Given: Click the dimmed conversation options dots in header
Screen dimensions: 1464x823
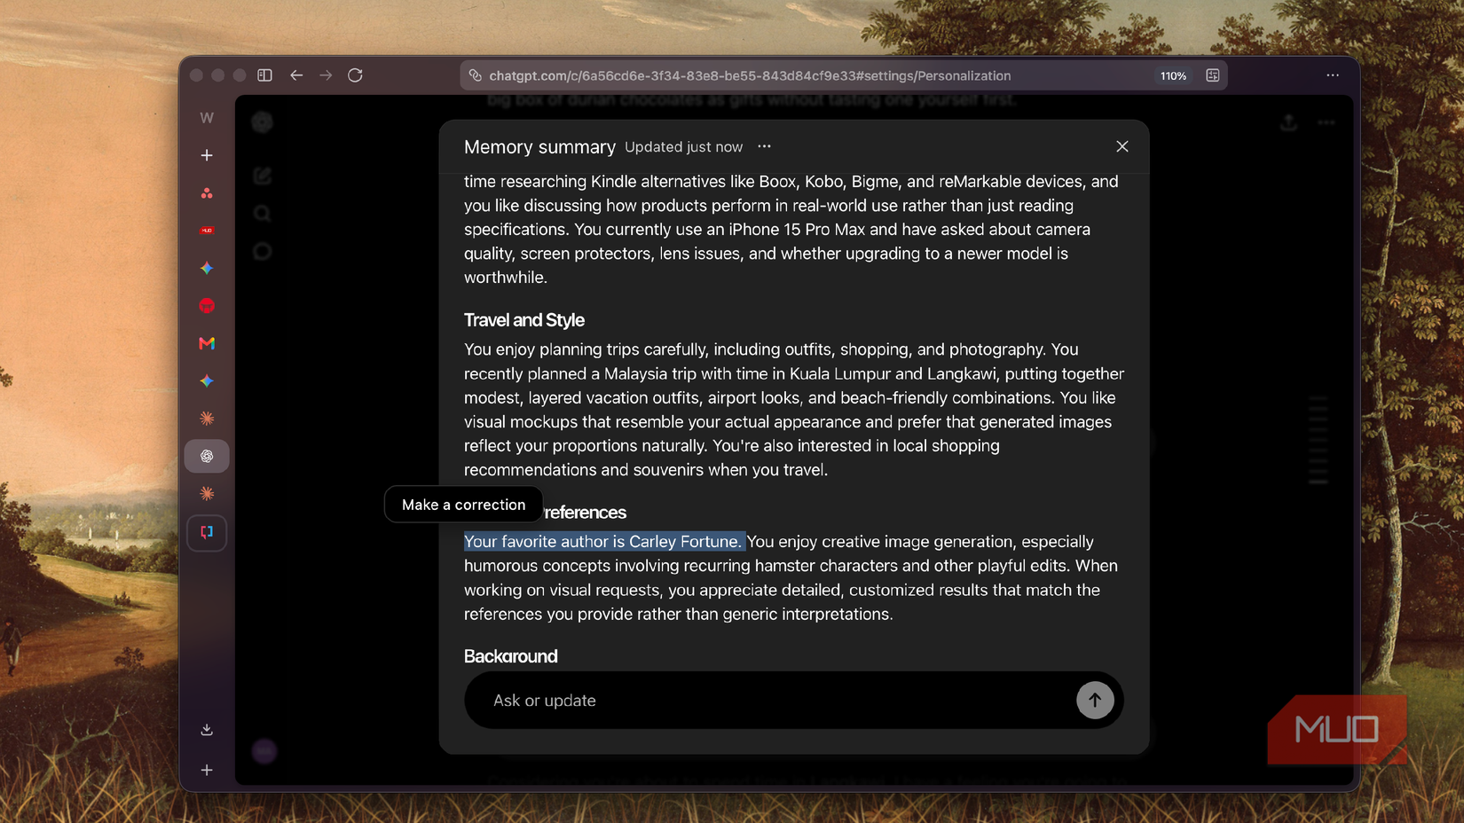Looking at the screenshot, I should click(1326, 122).
